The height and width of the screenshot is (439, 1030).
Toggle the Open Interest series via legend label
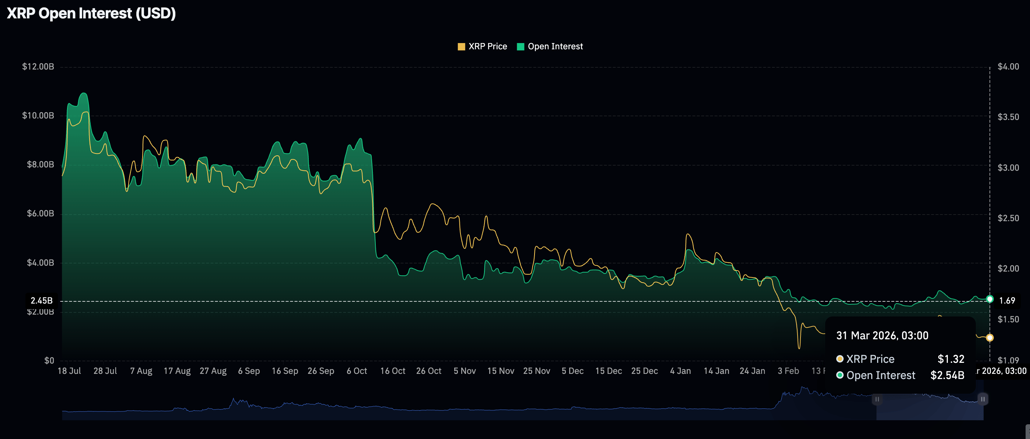[555, 46]
